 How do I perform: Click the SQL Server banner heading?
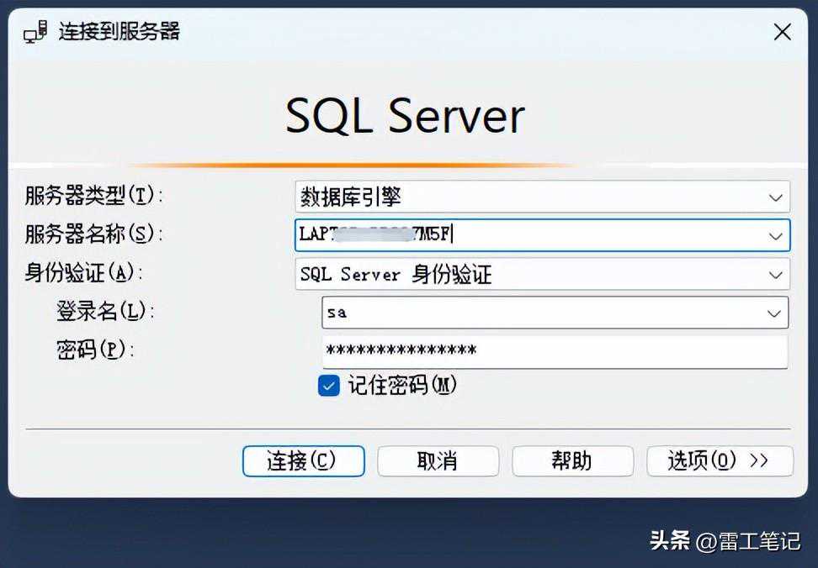[405, 116]
